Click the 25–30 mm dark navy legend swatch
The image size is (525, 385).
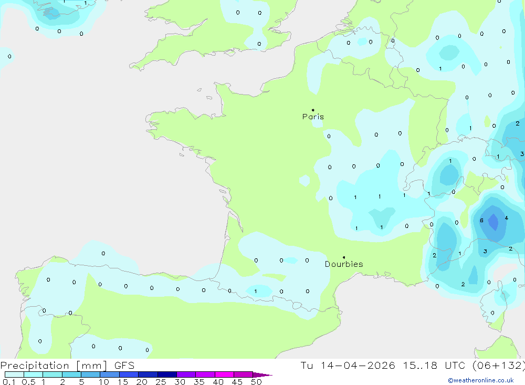167,374
